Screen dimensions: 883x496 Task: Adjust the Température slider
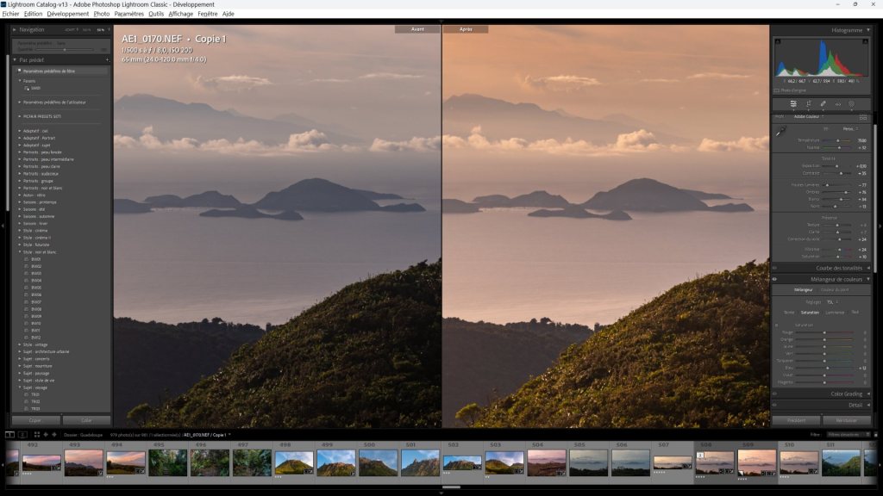tap(838, 140)
